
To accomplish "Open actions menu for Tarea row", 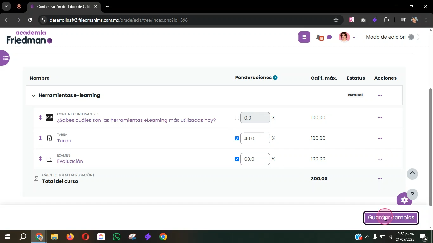I will (380, 138).
